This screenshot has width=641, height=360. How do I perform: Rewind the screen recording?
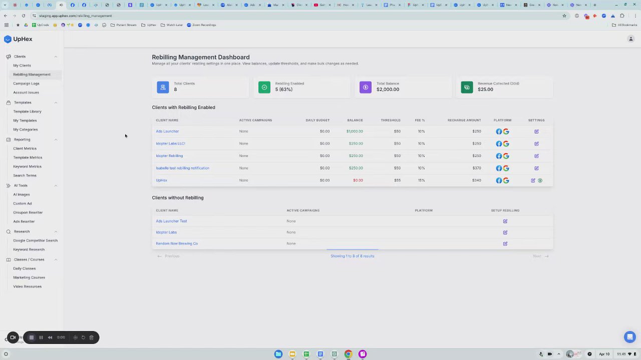pos(50,337)
